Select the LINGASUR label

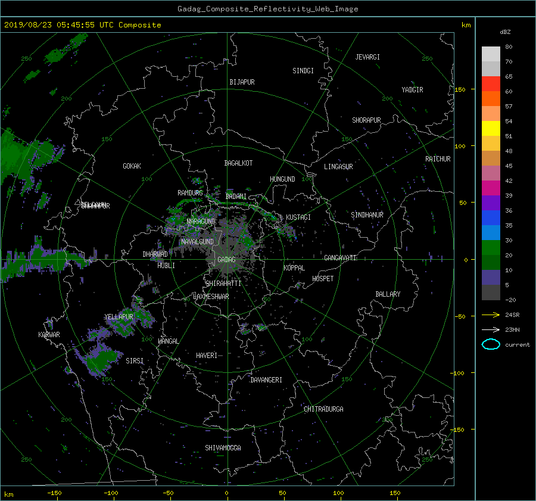click(338, 167)
